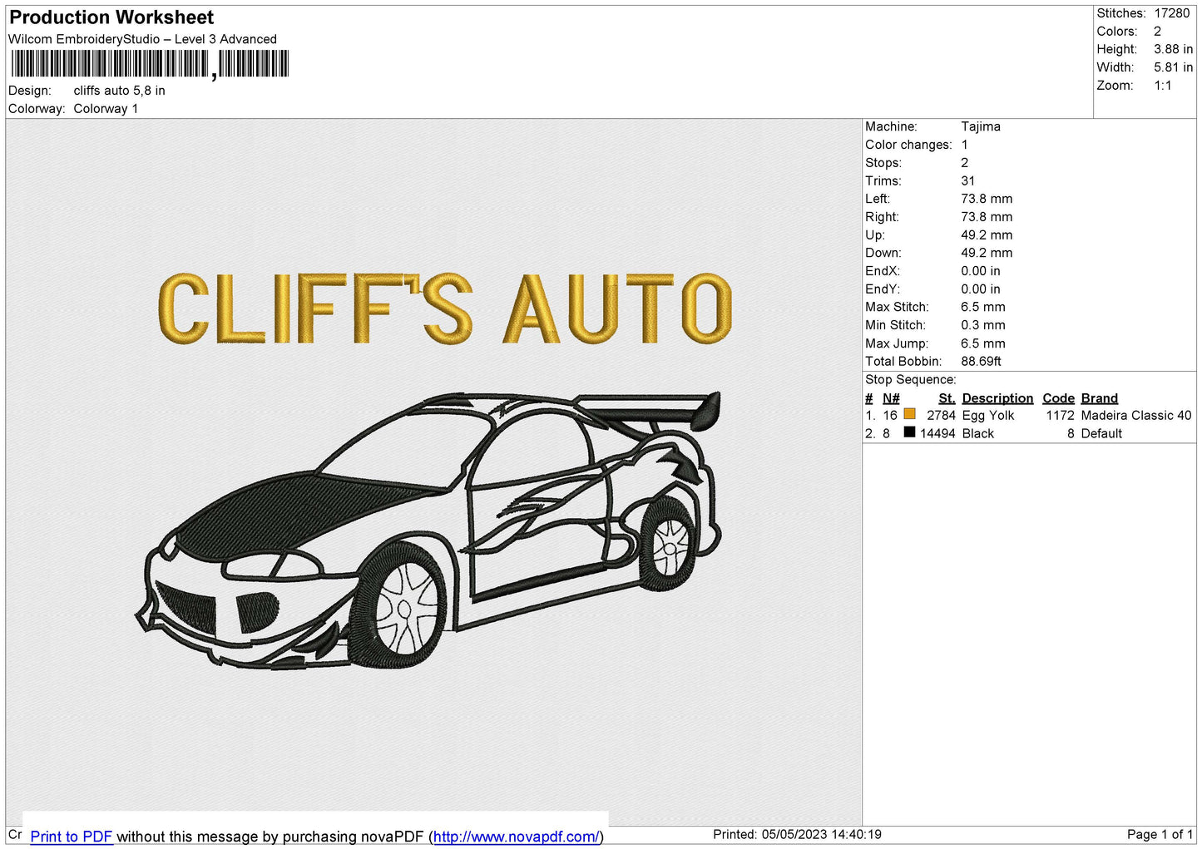The height and width of the screenshot is (849, 1202).
Task: Click the CLIFF'S AUTO embroidered lettering
Action: pyautogui.click(x=445, y=309)
